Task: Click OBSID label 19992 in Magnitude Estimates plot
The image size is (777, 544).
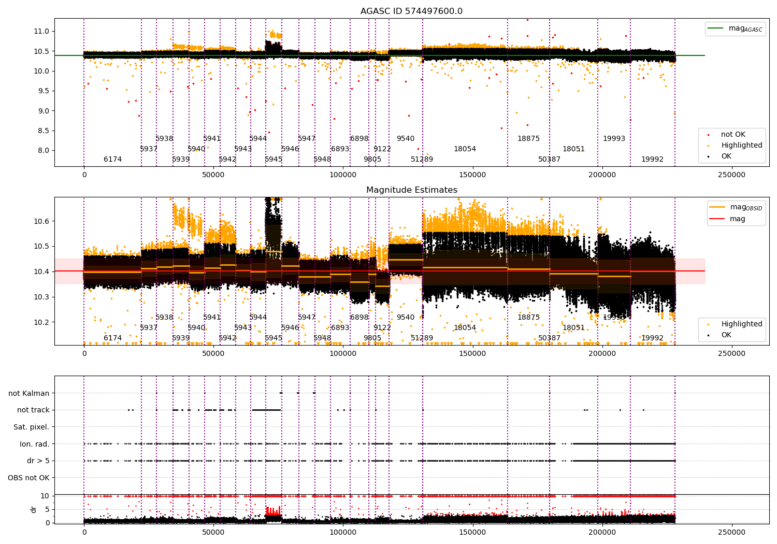Action: pos(652,338)
